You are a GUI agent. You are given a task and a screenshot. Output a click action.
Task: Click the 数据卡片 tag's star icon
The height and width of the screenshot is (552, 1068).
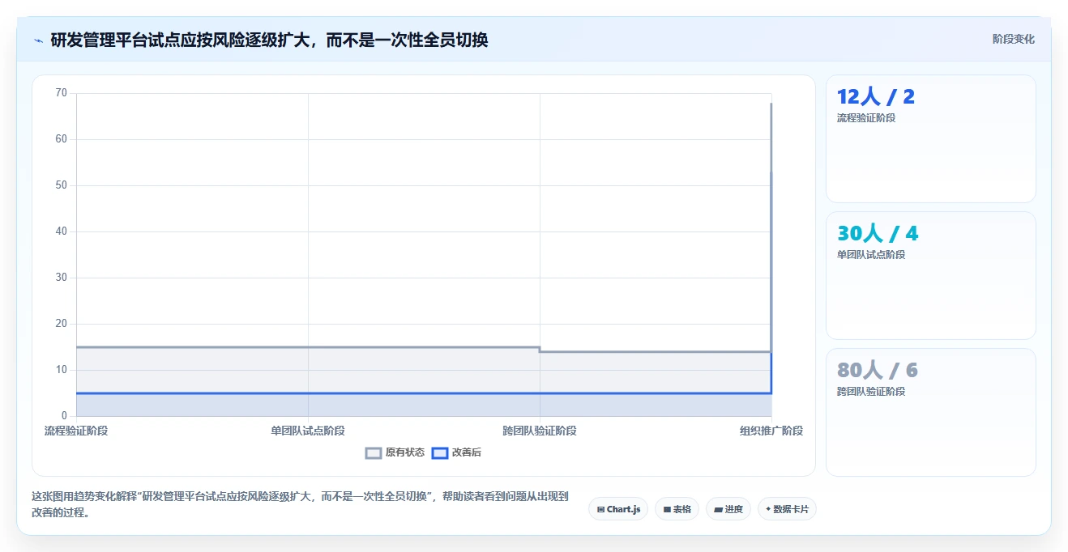click(x=768, y=509)
